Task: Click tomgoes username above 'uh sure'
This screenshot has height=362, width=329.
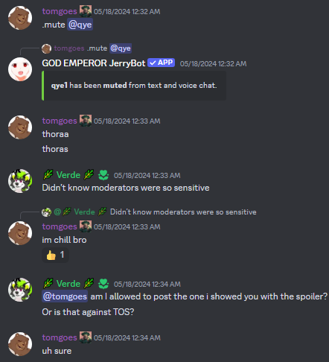Action: (60, 337)
